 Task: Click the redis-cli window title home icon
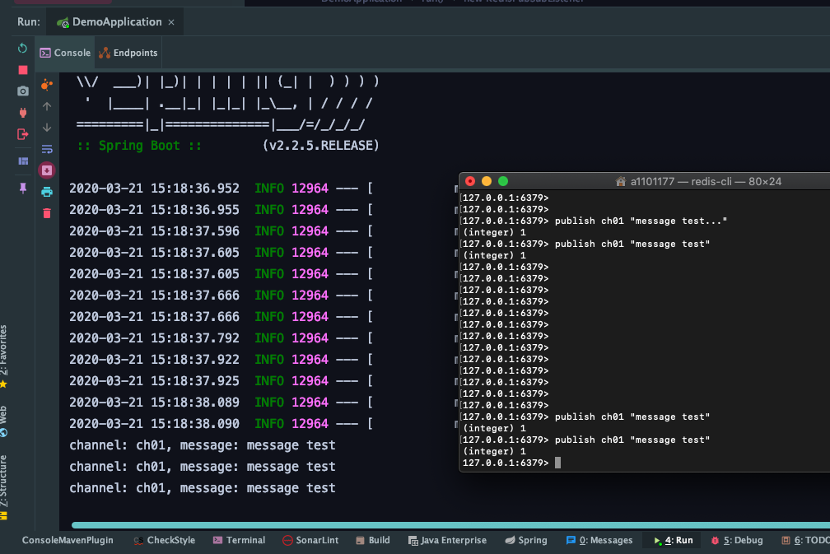621,181
